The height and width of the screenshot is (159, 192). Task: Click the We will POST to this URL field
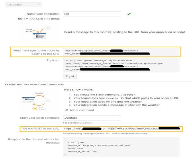[122, 129]
